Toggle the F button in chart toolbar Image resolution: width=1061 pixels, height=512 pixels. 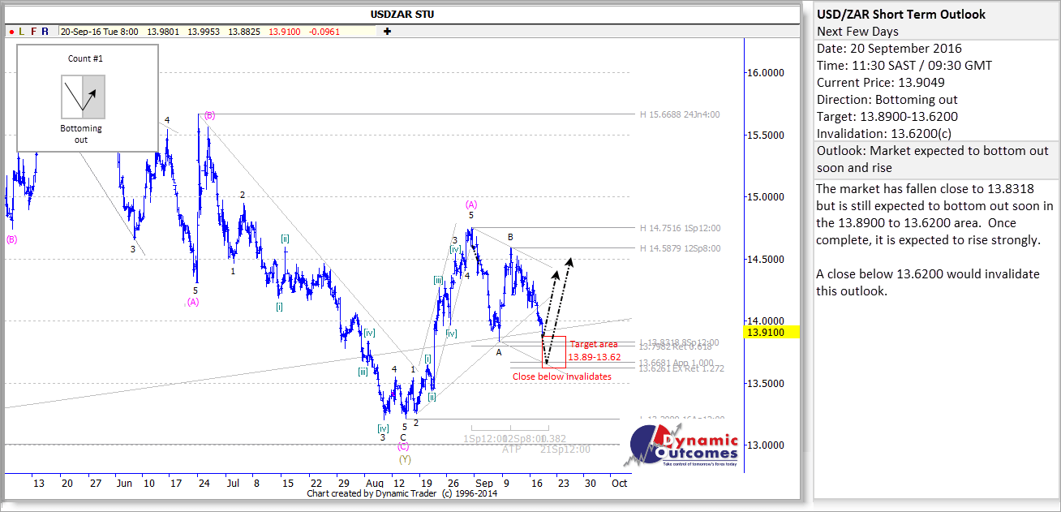click(x=33, y=32)
